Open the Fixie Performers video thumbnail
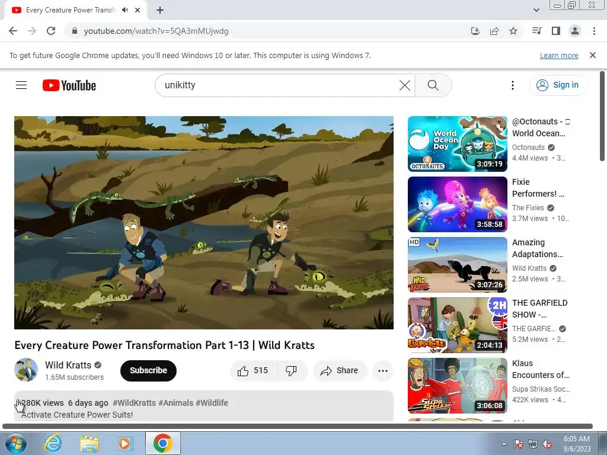Image resolution: width=607 pixels, height=455 pixels. (x=457, y=204)
